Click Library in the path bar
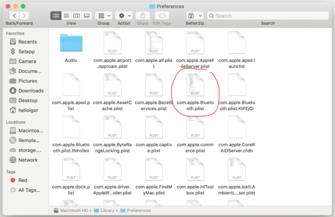Image resolution: width=335 pixels, height=217 pixels. (105, 211)
